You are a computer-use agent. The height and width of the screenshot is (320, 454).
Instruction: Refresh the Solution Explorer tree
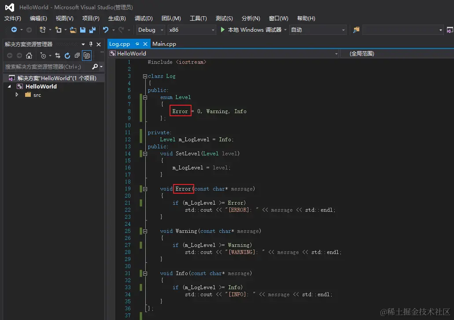tap(67, 55)
